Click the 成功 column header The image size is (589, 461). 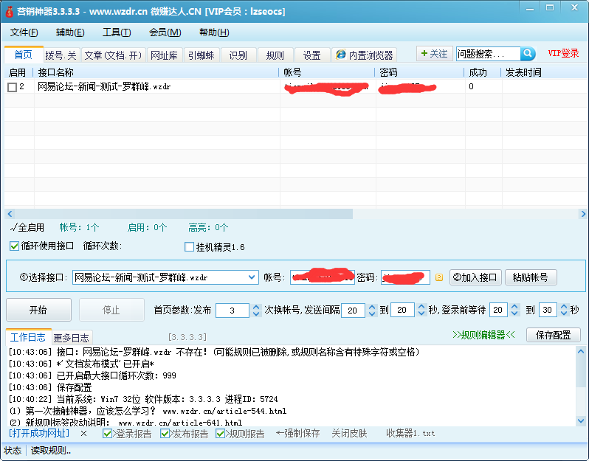[483, 72]
